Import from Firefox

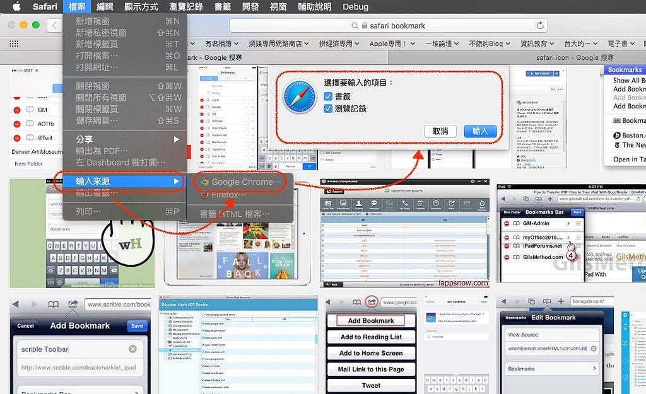tap(240, 194)
